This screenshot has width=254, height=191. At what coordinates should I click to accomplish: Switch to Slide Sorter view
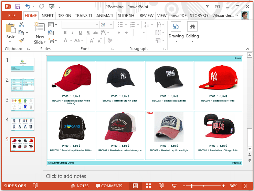pyautogui.click(x=148, y=186)
